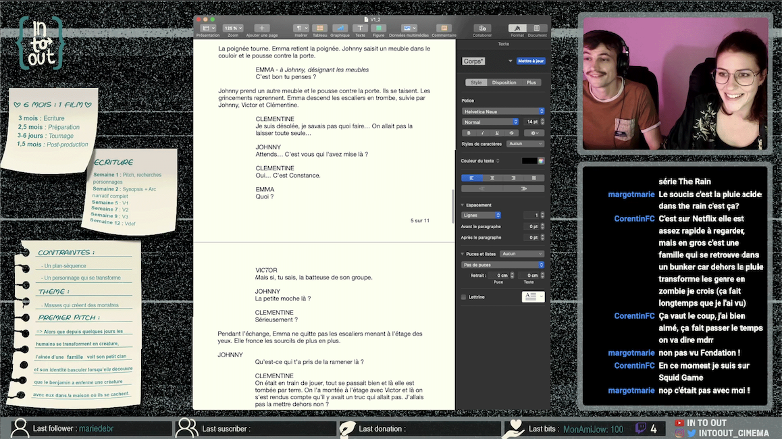Collapse the Espacement section
This screenshot has width=782, height=439.
(463, 205)
